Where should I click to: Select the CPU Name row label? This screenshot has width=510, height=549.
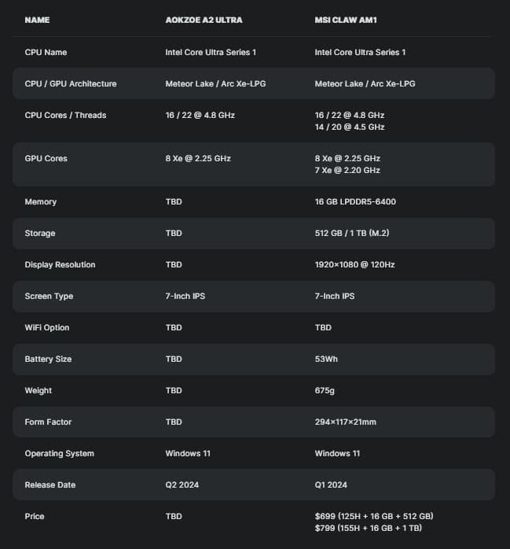click(x=46, y=52)
